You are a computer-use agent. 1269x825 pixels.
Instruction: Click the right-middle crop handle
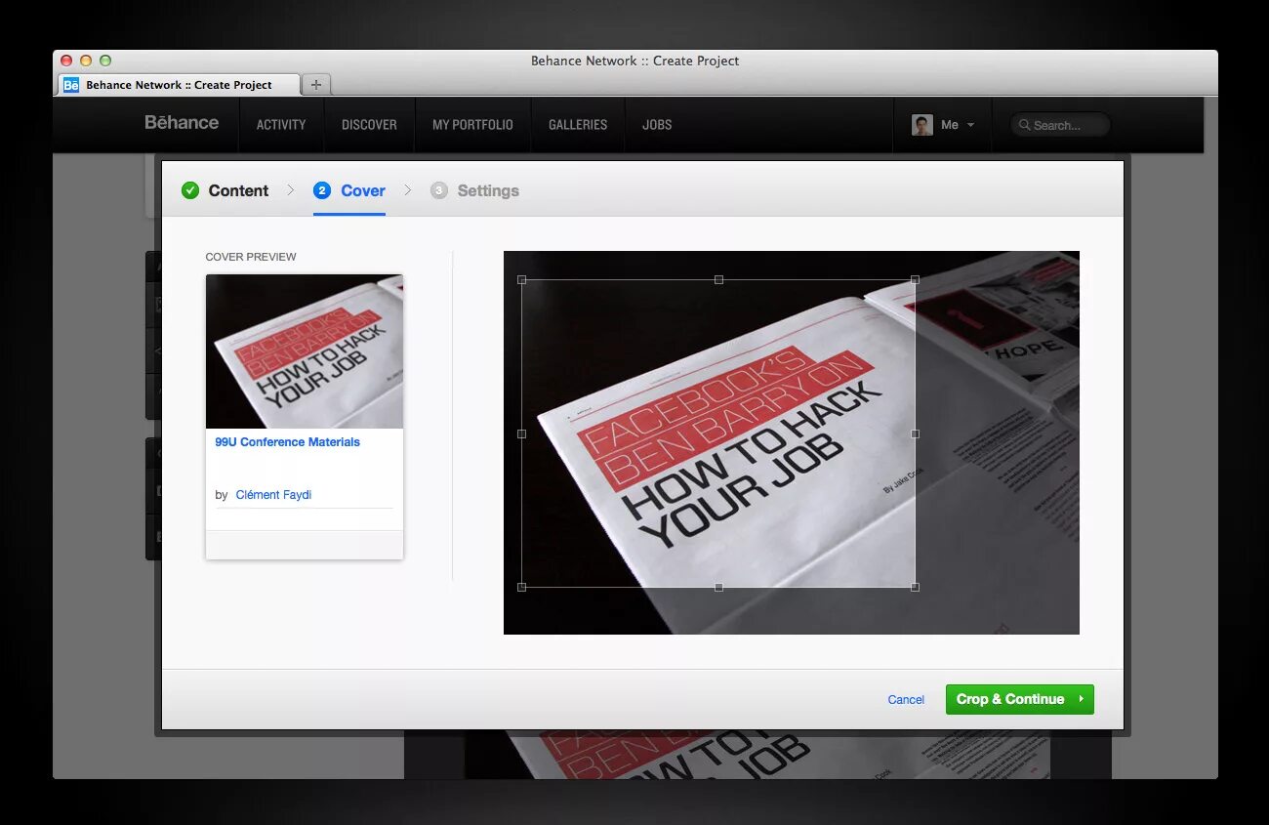[x=915, y=433]
